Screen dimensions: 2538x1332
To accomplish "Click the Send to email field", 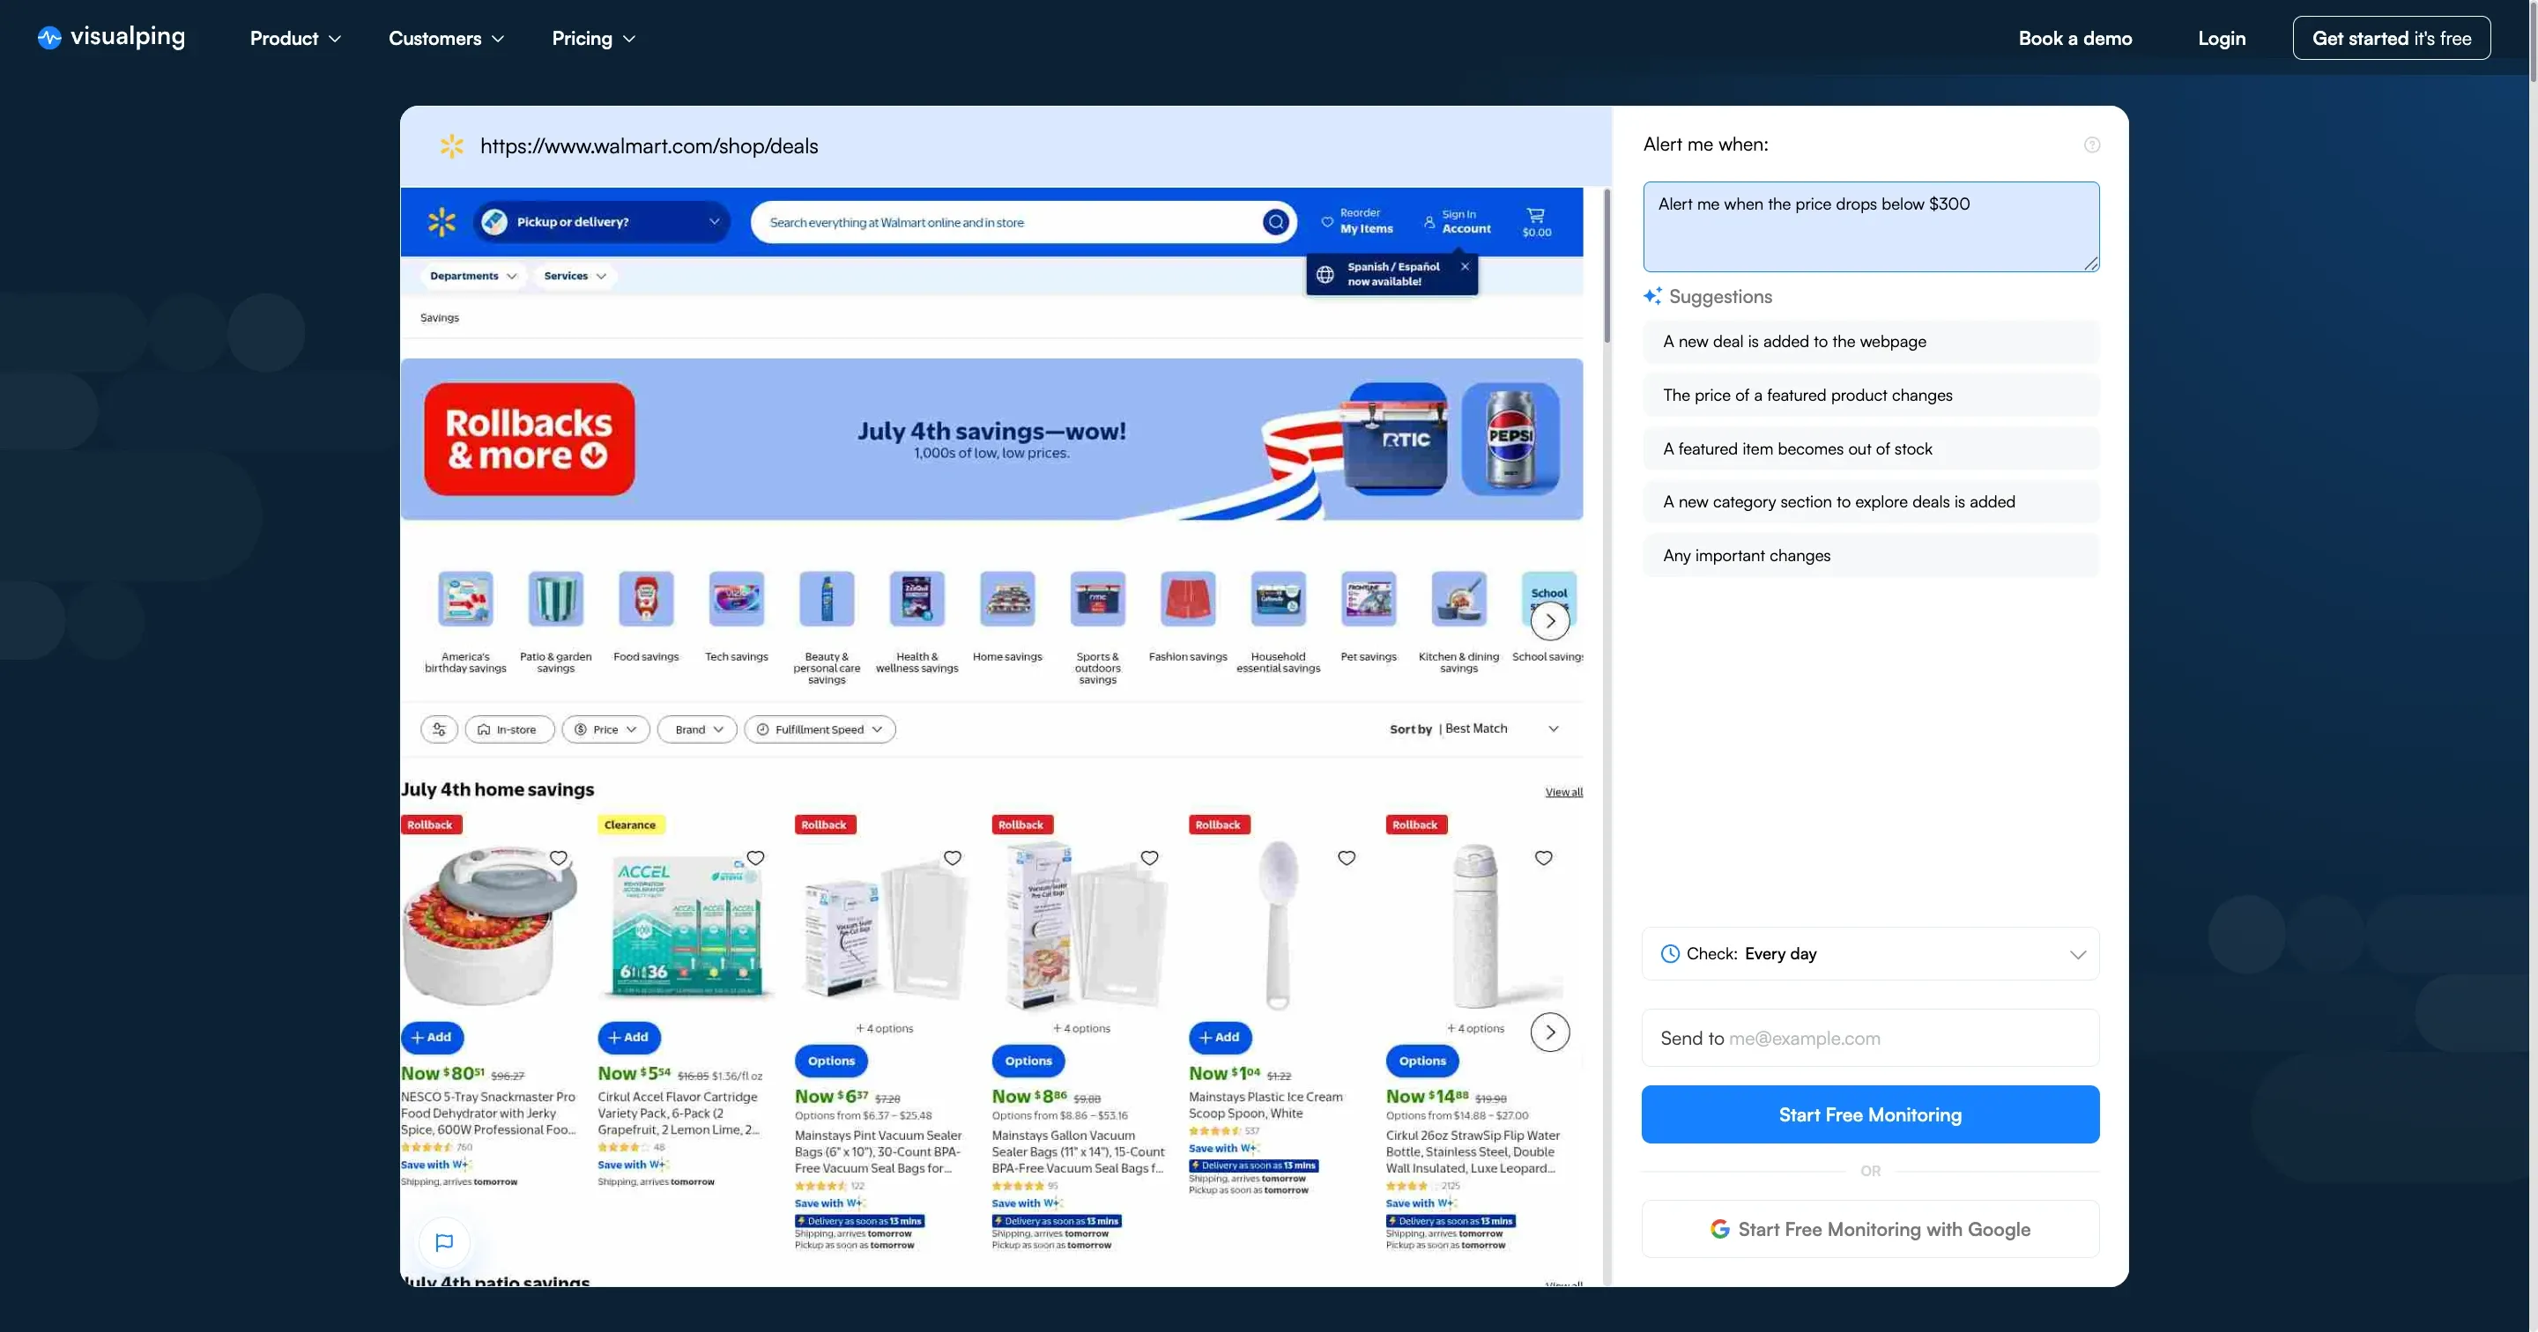I will pos(1870,1038).
